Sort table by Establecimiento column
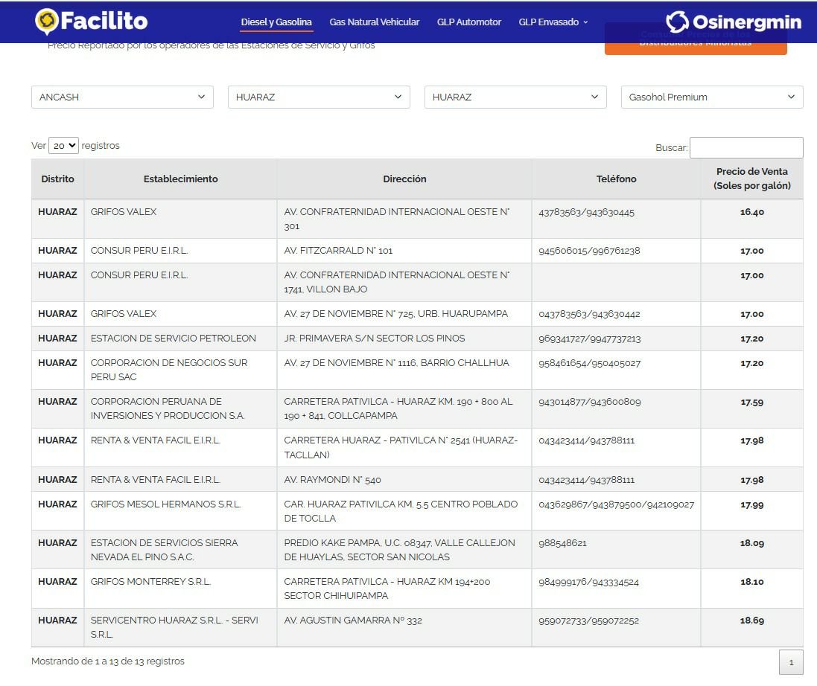817x686 pixels. (x=180, y=179)
